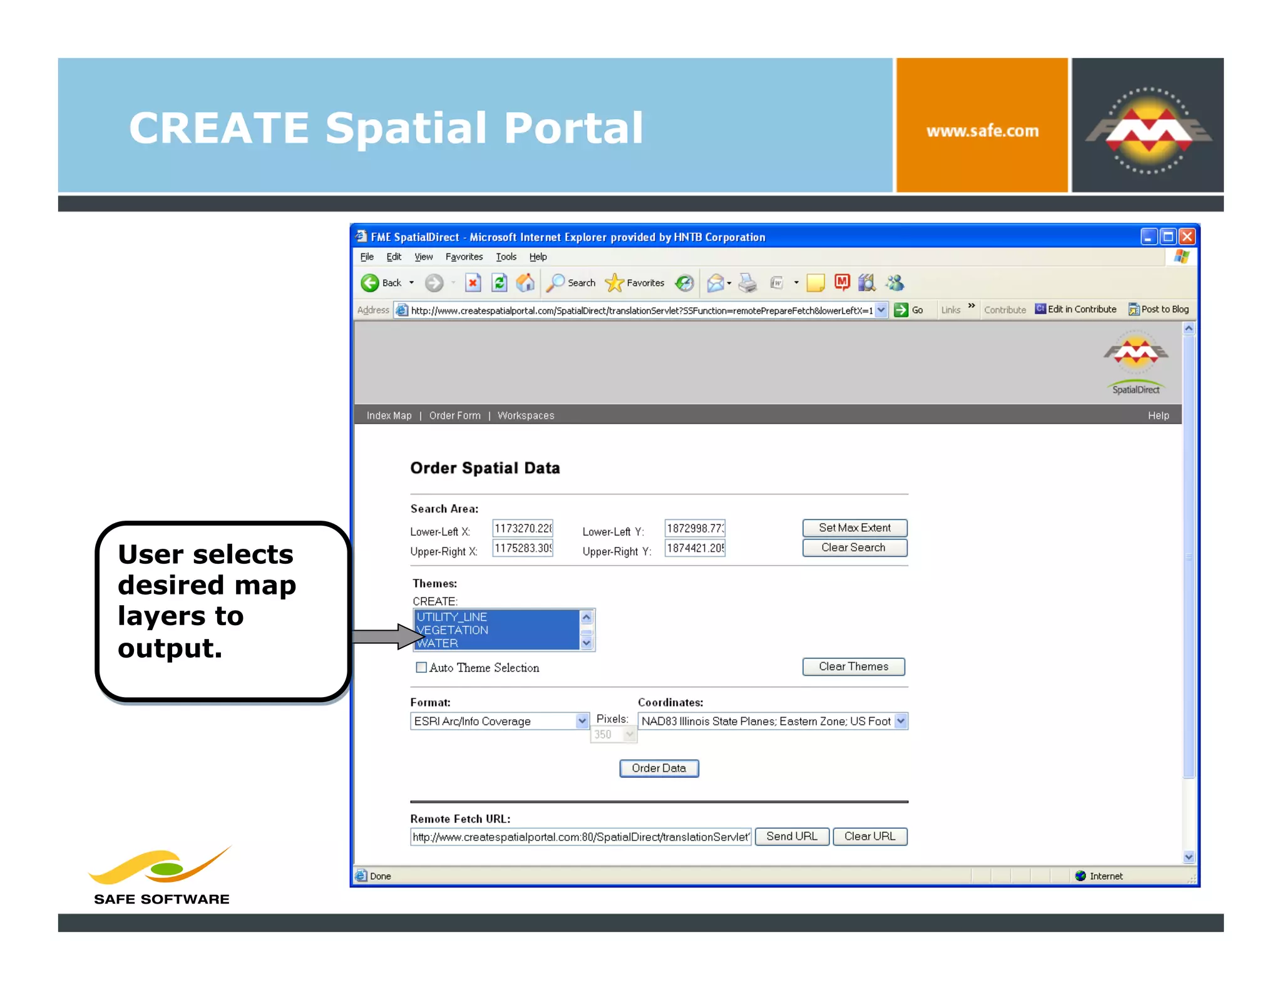Click the page icon in address bar

coord(402,310)
